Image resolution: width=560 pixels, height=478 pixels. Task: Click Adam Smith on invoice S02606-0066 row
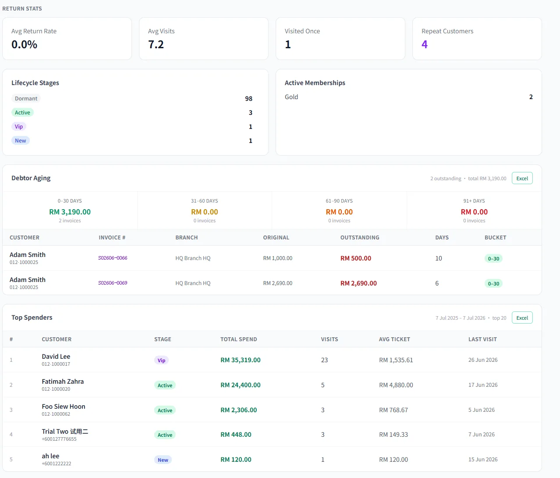[x=28, y=255]
